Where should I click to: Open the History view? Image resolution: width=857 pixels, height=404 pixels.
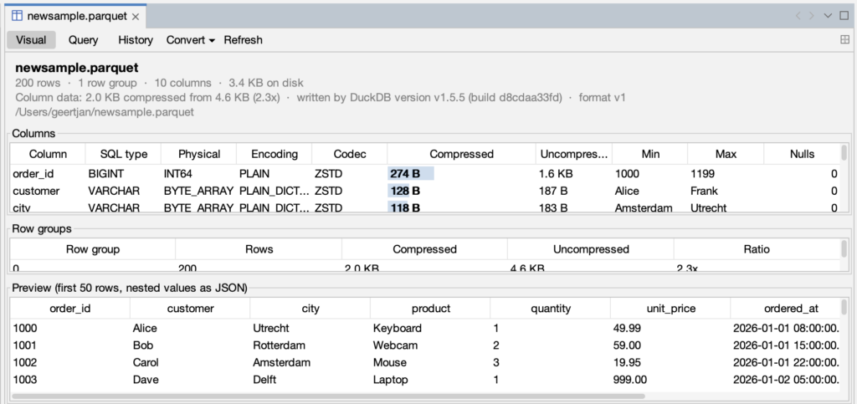136,40
